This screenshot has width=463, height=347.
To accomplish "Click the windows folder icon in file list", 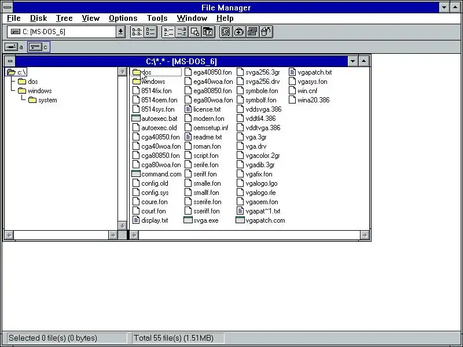I will pyautogui.click(x=136, y=82).
